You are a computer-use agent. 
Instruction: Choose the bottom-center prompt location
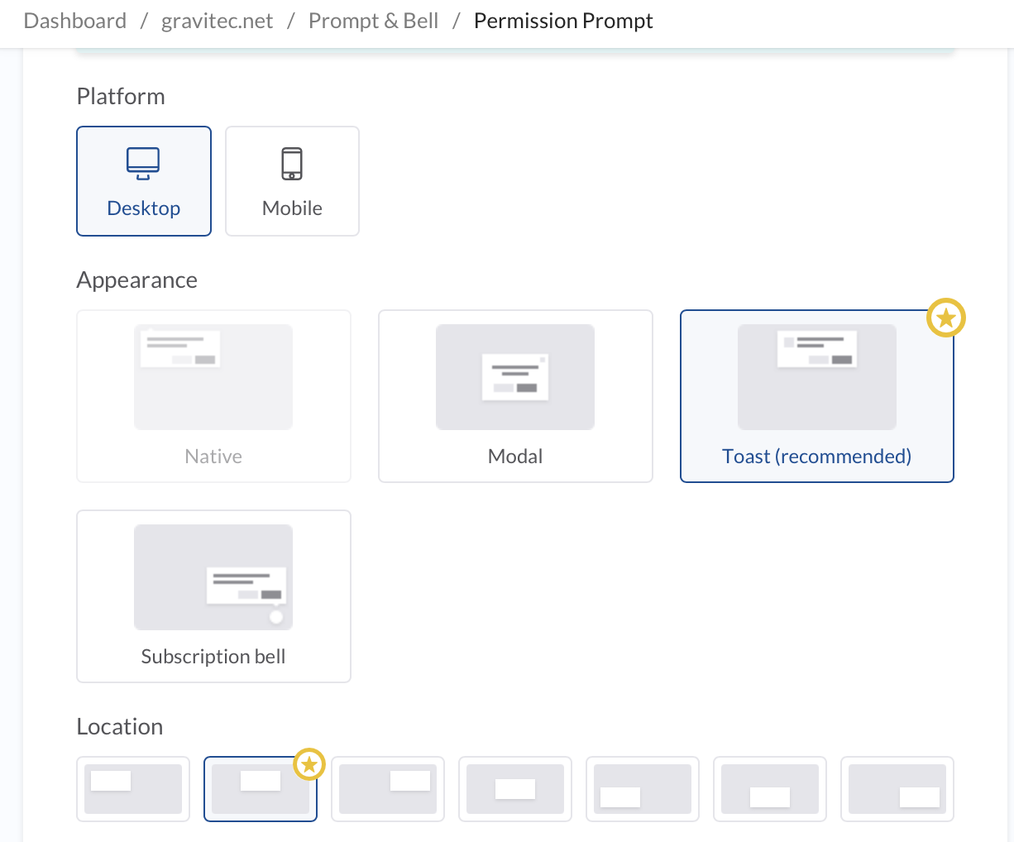(x=770, y=789)
